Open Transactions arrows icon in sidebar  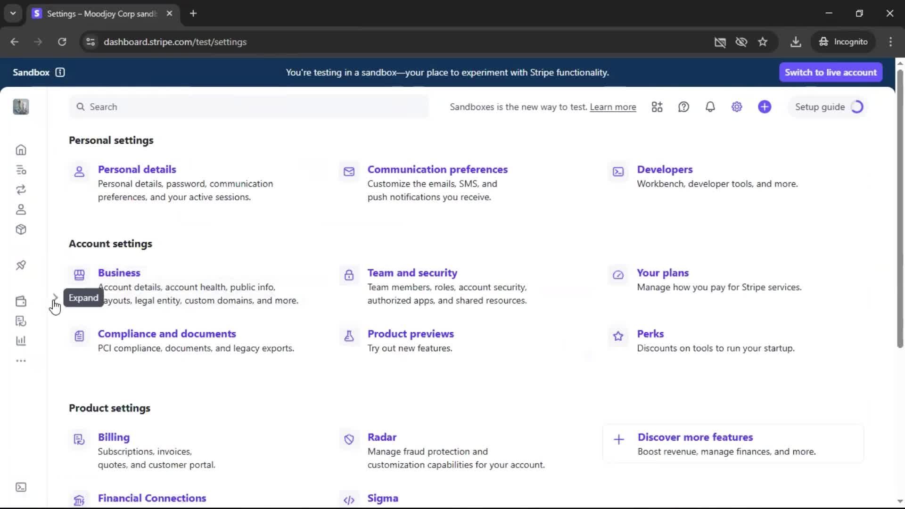coord(21,189)
